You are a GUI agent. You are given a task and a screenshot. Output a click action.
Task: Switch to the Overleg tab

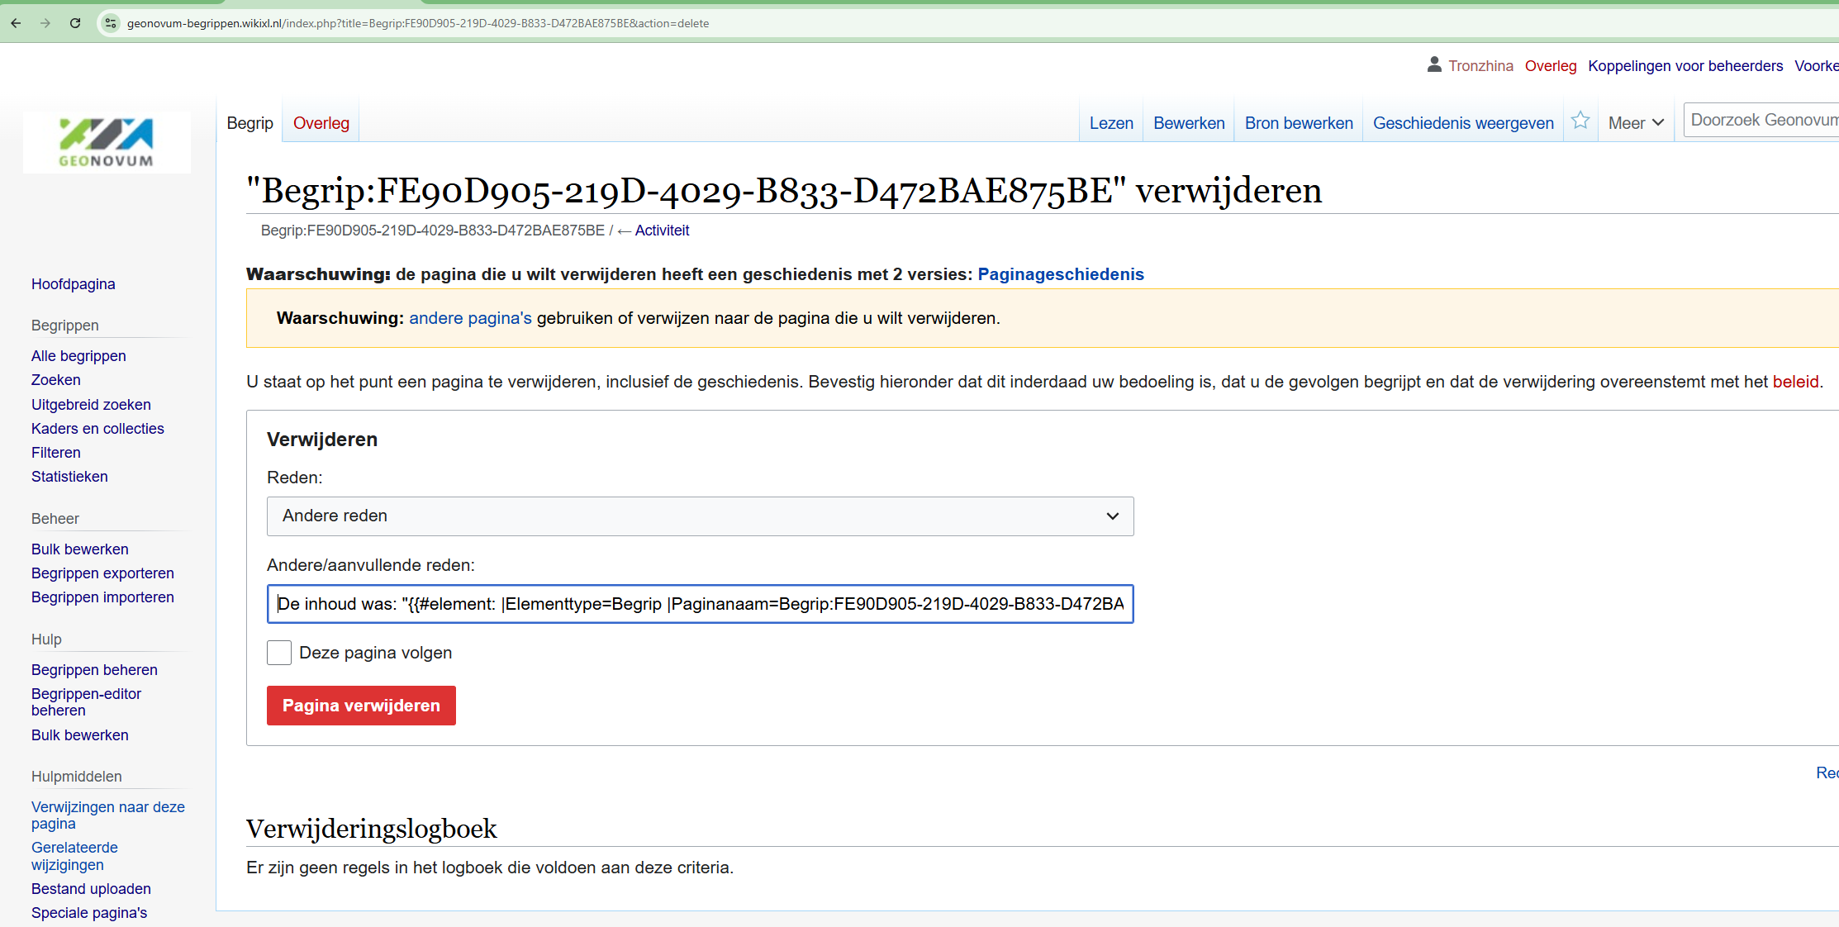click(321, 123)
